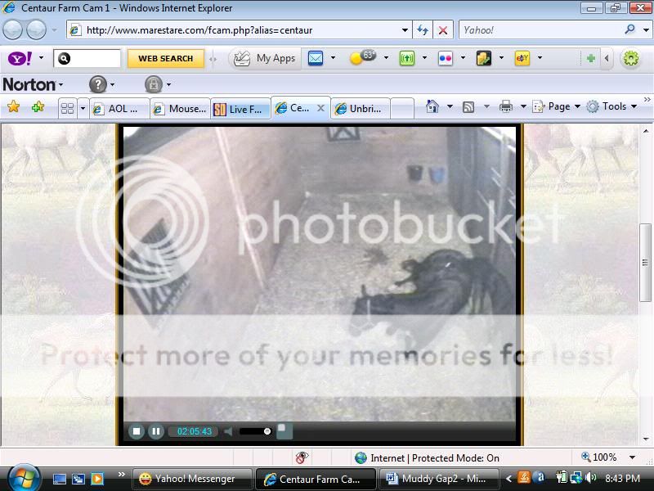Expand the Mail icon dropdown

pos(333,58)
